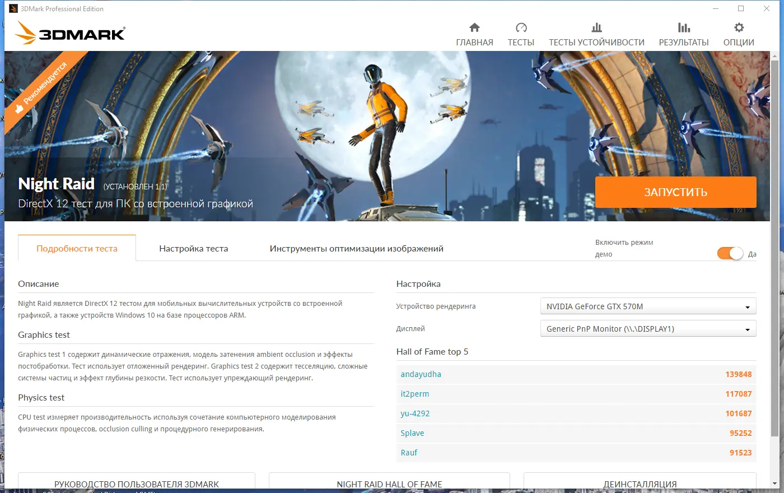
Task: Click the Physics test heading
Action: 41,398
